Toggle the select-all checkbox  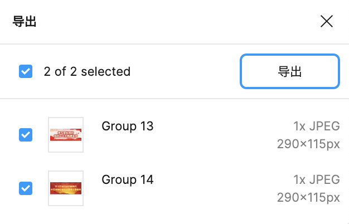26,71
